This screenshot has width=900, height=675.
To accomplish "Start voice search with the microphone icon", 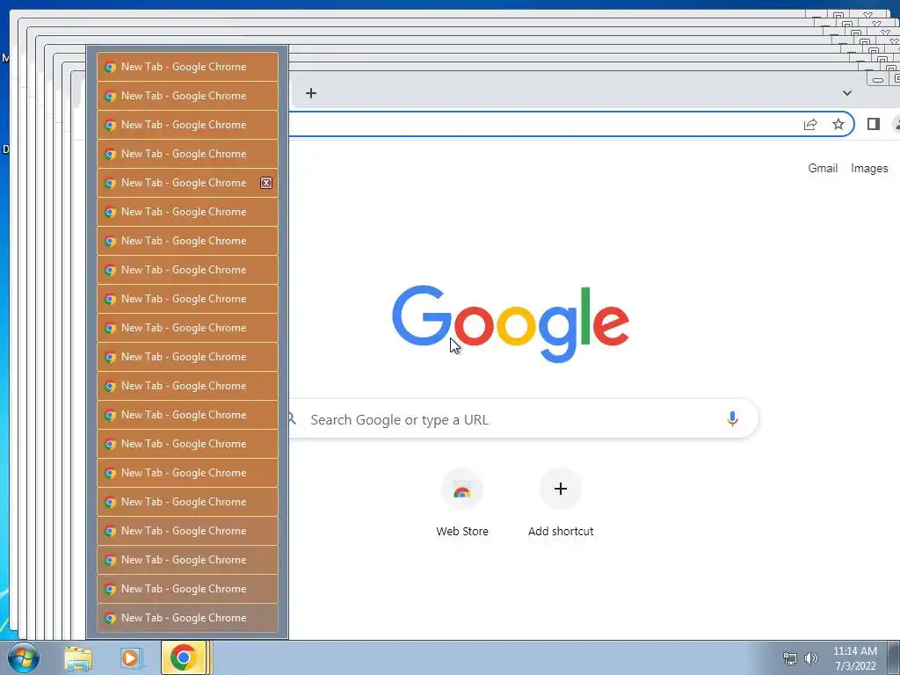I will 732,419.
